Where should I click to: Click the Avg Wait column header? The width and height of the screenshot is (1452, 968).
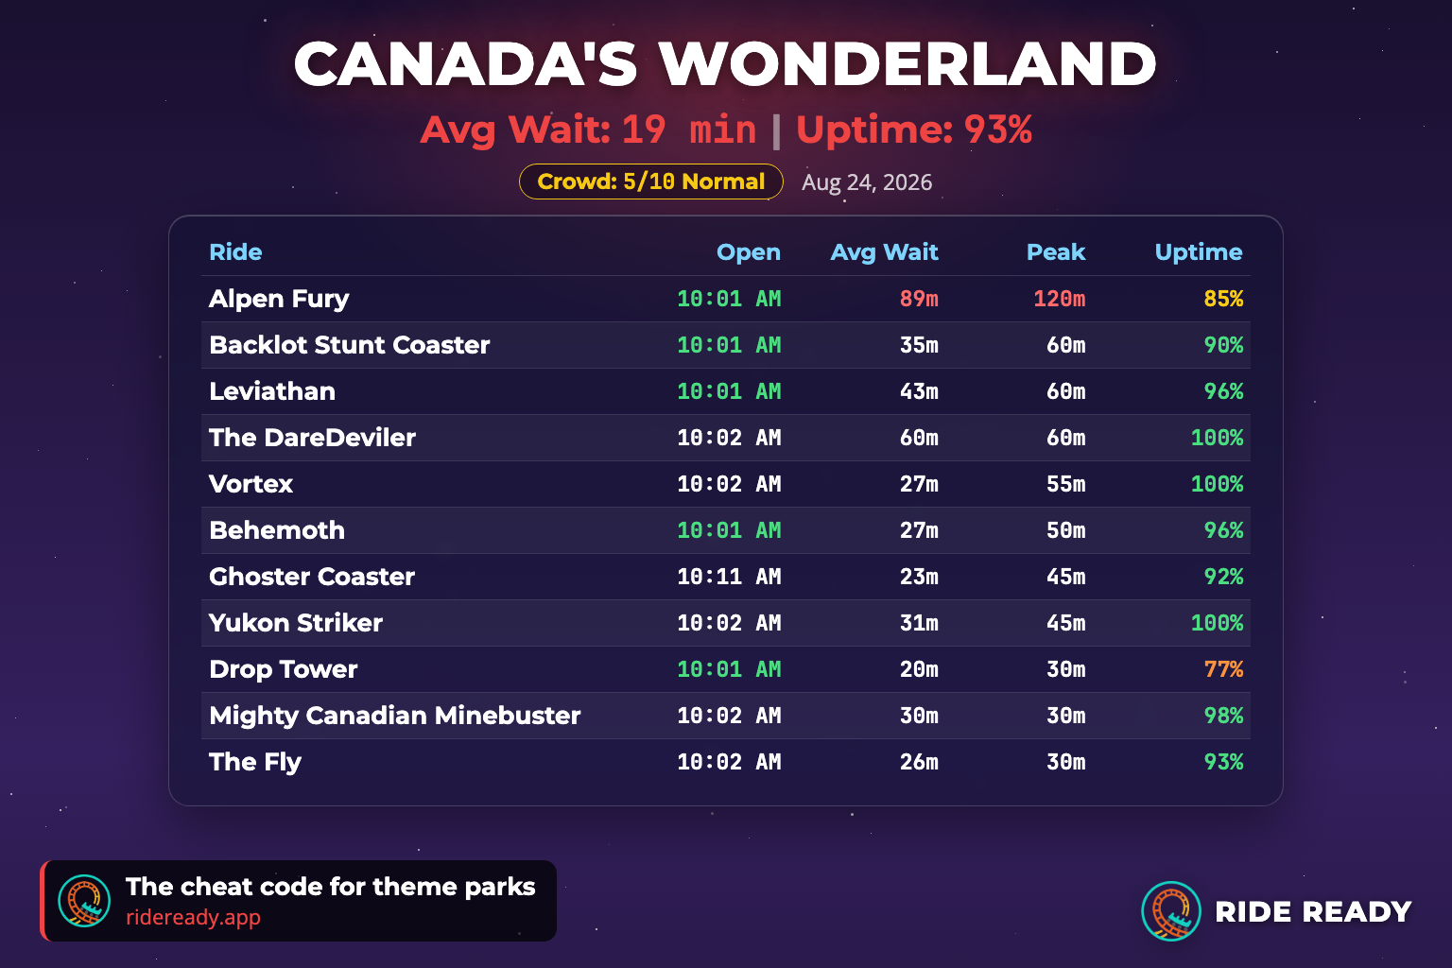[884, 252]
